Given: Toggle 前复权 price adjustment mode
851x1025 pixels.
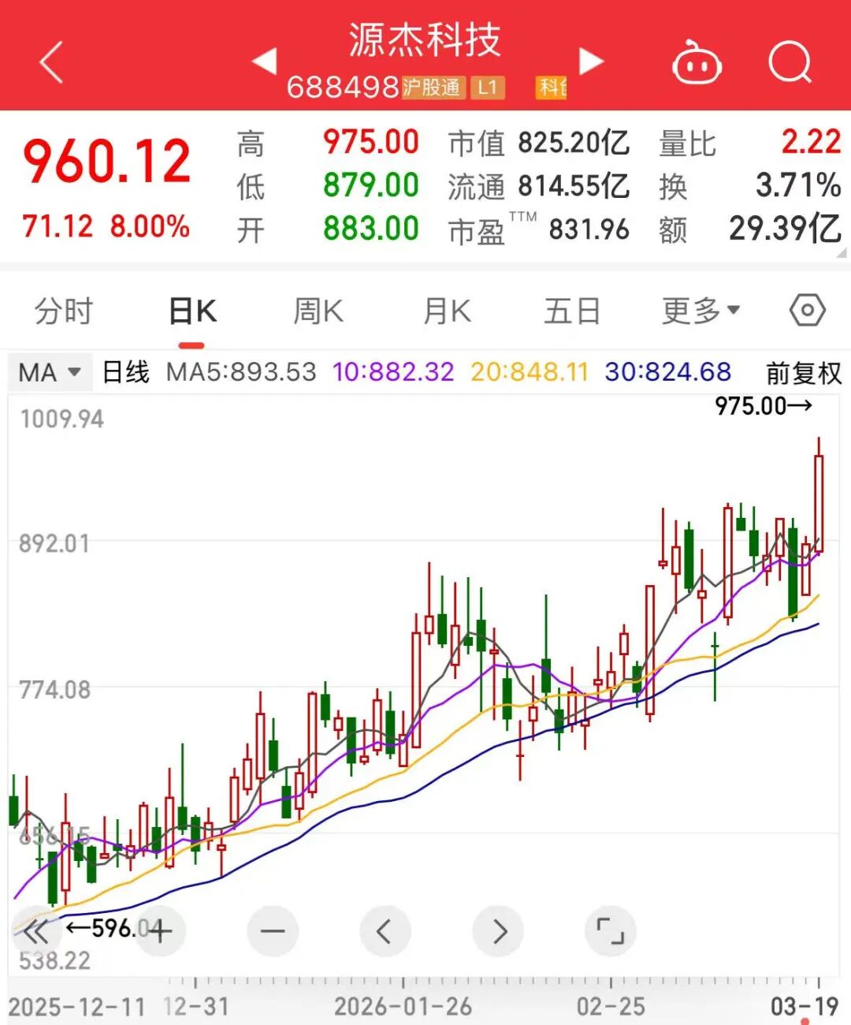Looking at the screenshot, I should pyautogui.click(x=802, y=372).
